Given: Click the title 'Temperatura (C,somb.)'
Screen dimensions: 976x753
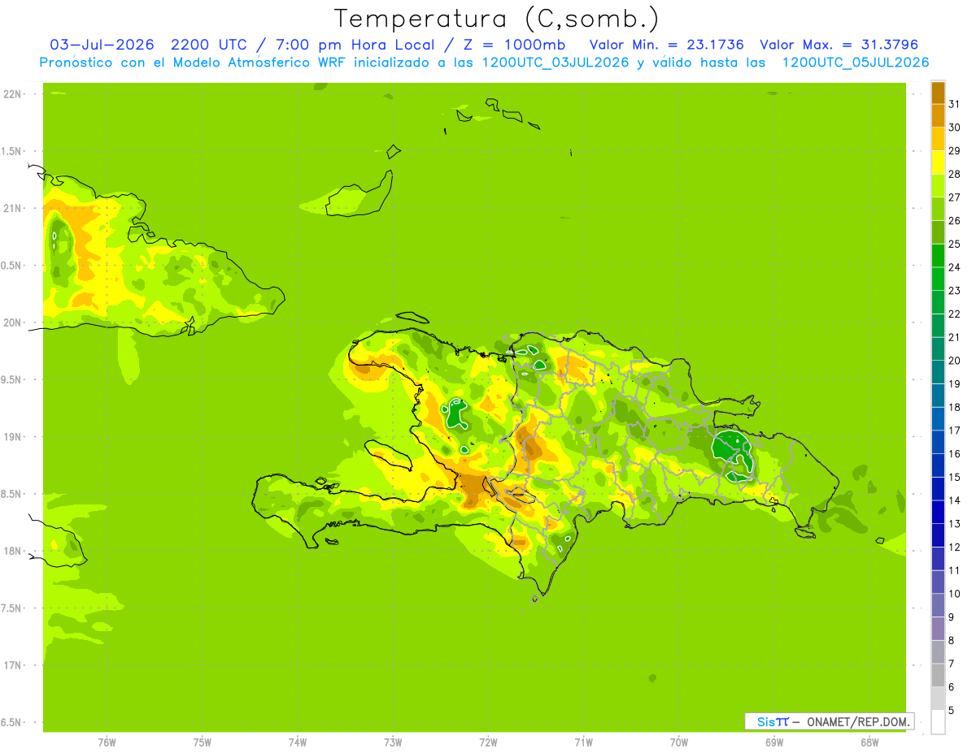Looking at the screenshot, I should [496, 19].
